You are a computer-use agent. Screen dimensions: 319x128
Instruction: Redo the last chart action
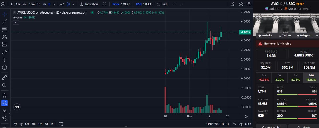click(182, 4)
